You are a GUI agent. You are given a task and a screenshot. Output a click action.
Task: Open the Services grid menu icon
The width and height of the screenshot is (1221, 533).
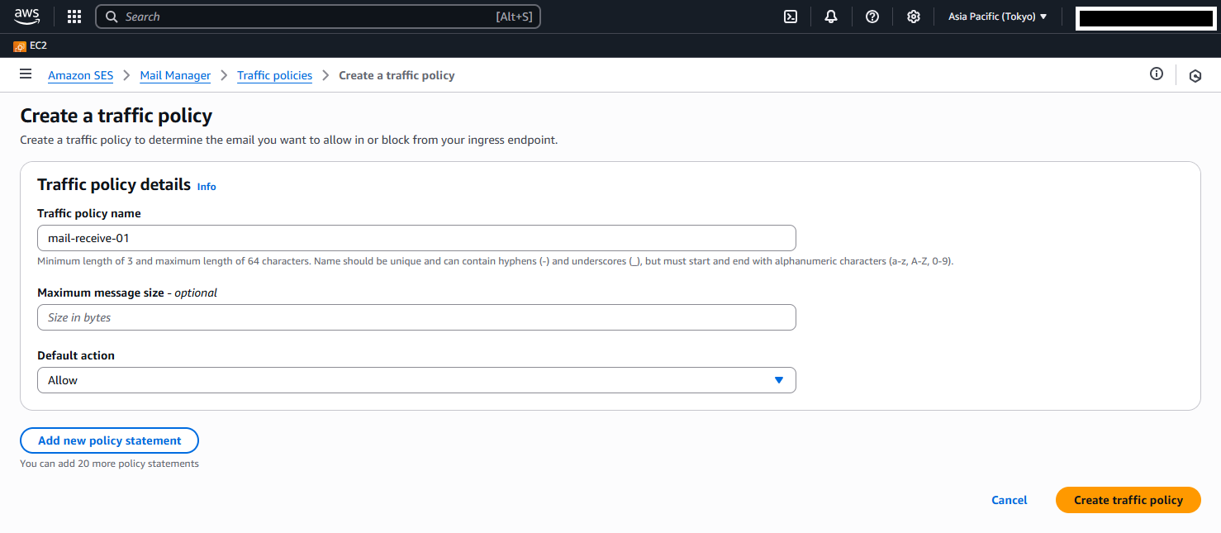[x=74, y=17]
